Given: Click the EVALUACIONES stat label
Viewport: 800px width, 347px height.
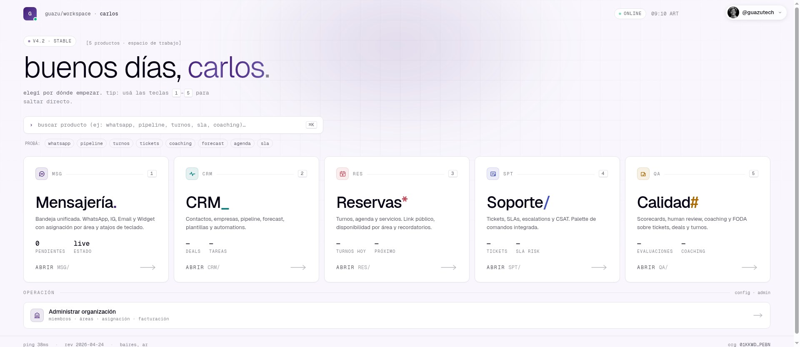Looking at the screenshot, I should (x=655, y=252).
